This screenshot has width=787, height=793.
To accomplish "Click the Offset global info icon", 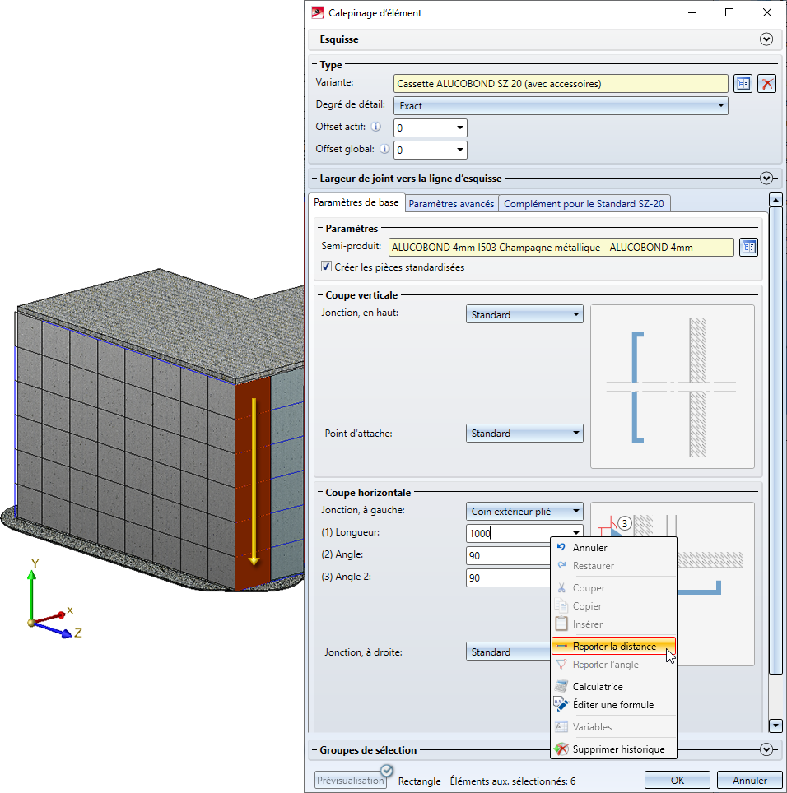I will (383, 150).
